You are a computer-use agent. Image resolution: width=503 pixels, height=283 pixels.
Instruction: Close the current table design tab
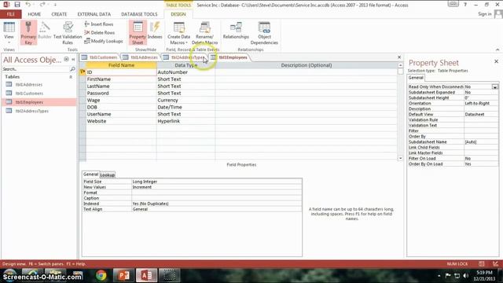(x=399, y=57)
